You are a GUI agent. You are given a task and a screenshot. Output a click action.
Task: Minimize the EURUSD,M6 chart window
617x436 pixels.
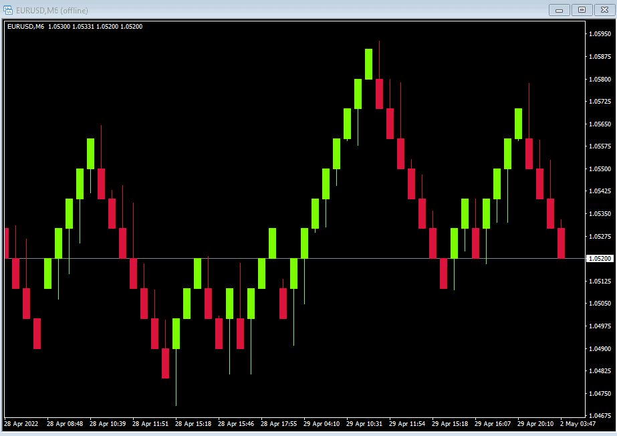[559, 10]
